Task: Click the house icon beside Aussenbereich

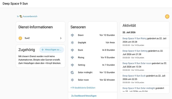Action: [x=21, y=16]
